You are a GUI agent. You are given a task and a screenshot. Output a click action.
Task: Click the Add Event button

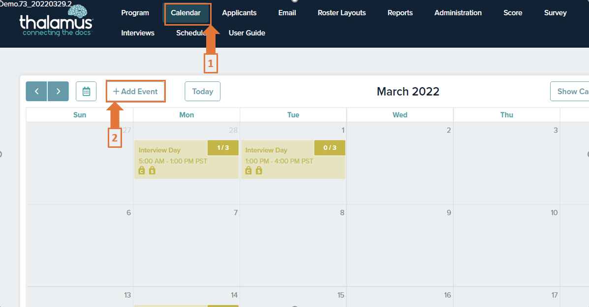coord(136,92)
